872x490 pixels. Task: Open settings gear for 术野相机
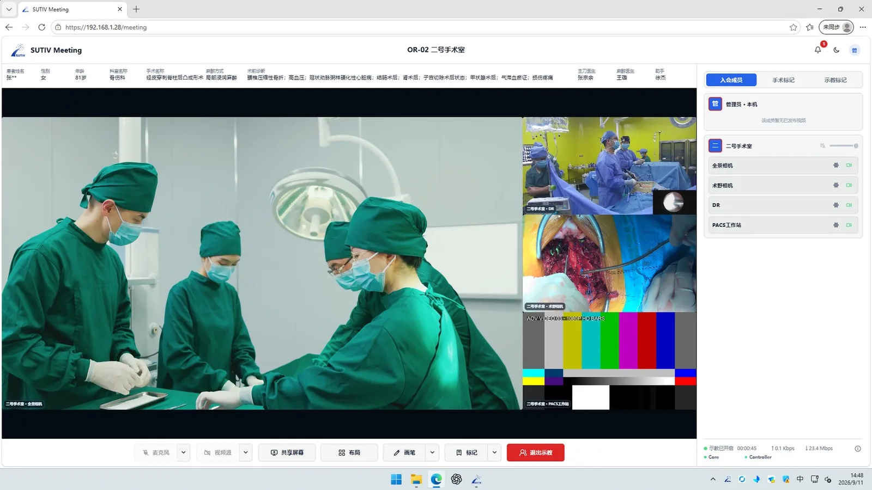pyautogui.click(x=835, y=185)
